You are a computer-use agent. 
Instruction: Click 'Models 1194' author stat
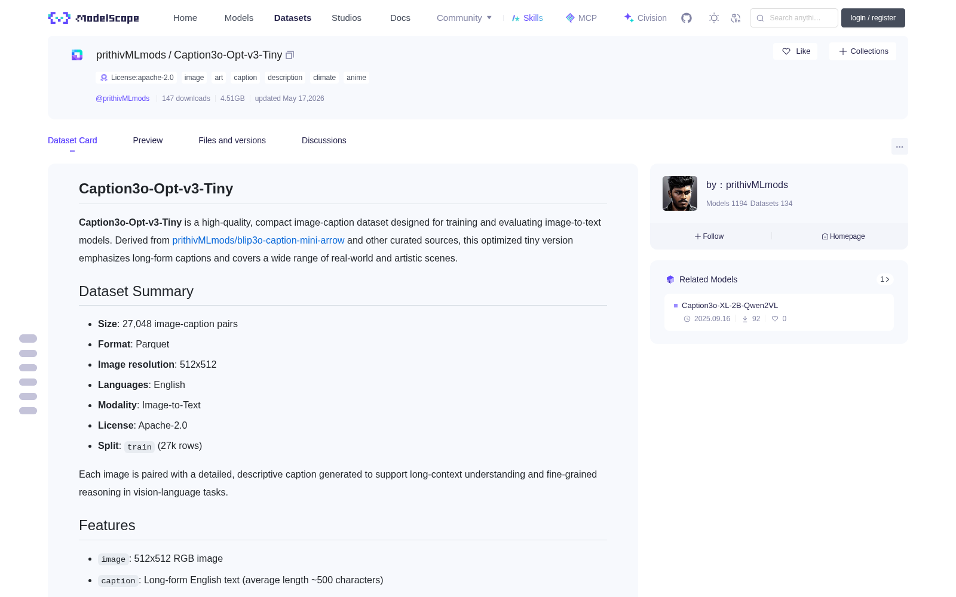tap(727, 204)
